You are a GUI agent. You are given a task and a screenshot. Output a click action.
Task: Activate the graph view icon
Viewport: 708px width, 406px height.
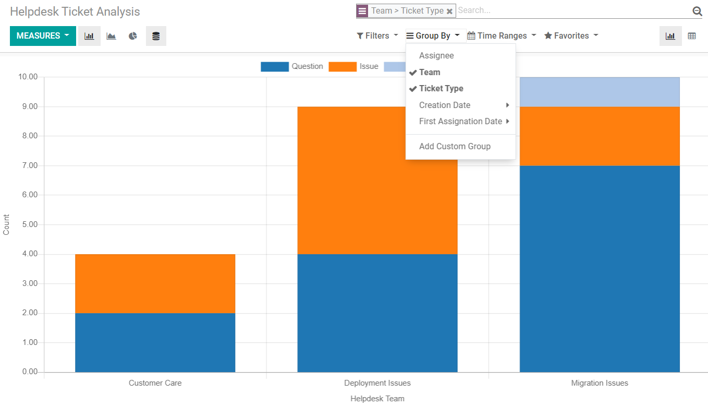pyautogui.click(x=670, y=35)
